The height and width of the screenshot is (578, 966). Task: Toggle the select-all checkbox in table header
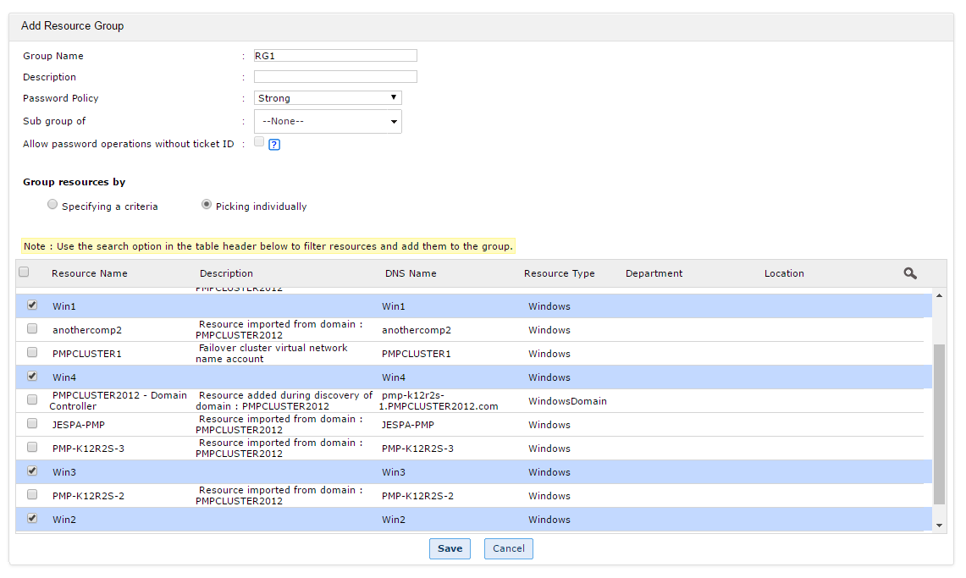(24, 272)
